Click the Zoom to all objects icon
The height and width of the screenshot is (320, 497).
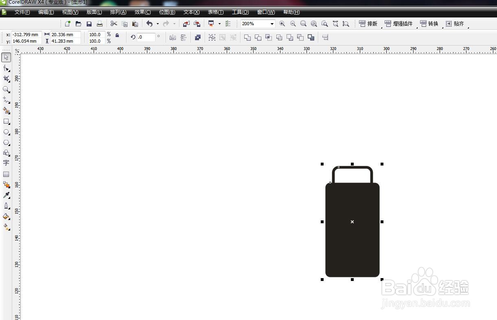[314, 24]
